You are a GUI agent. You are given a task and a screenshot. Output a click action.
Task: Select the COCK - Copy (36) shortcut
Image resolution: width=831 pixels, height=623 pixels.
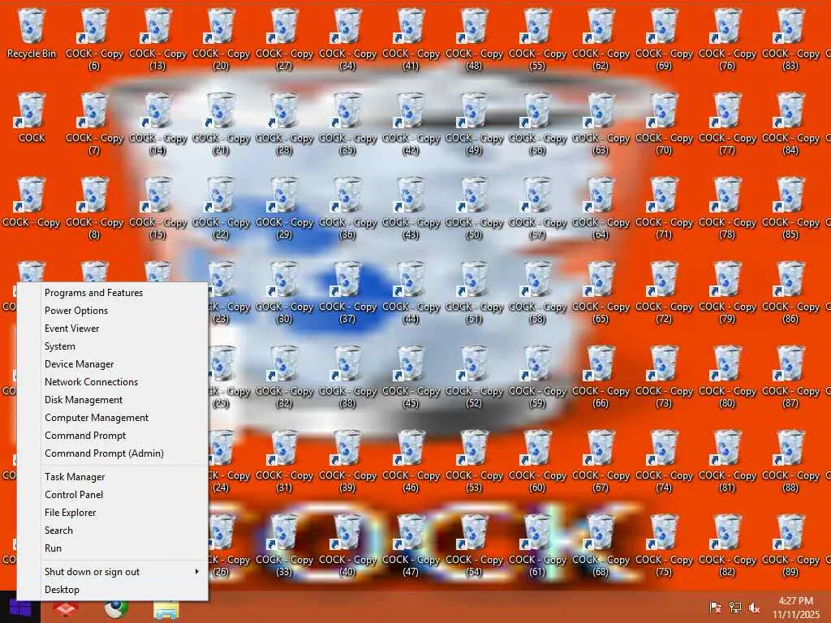tap(347, 208)
